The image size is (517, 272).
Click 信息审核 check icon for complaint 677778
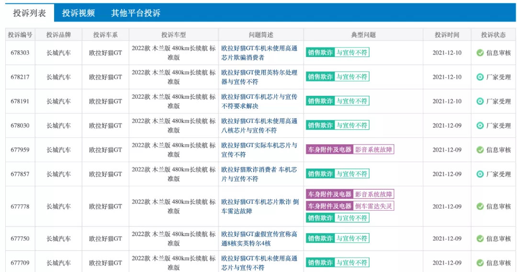point(480,206)
